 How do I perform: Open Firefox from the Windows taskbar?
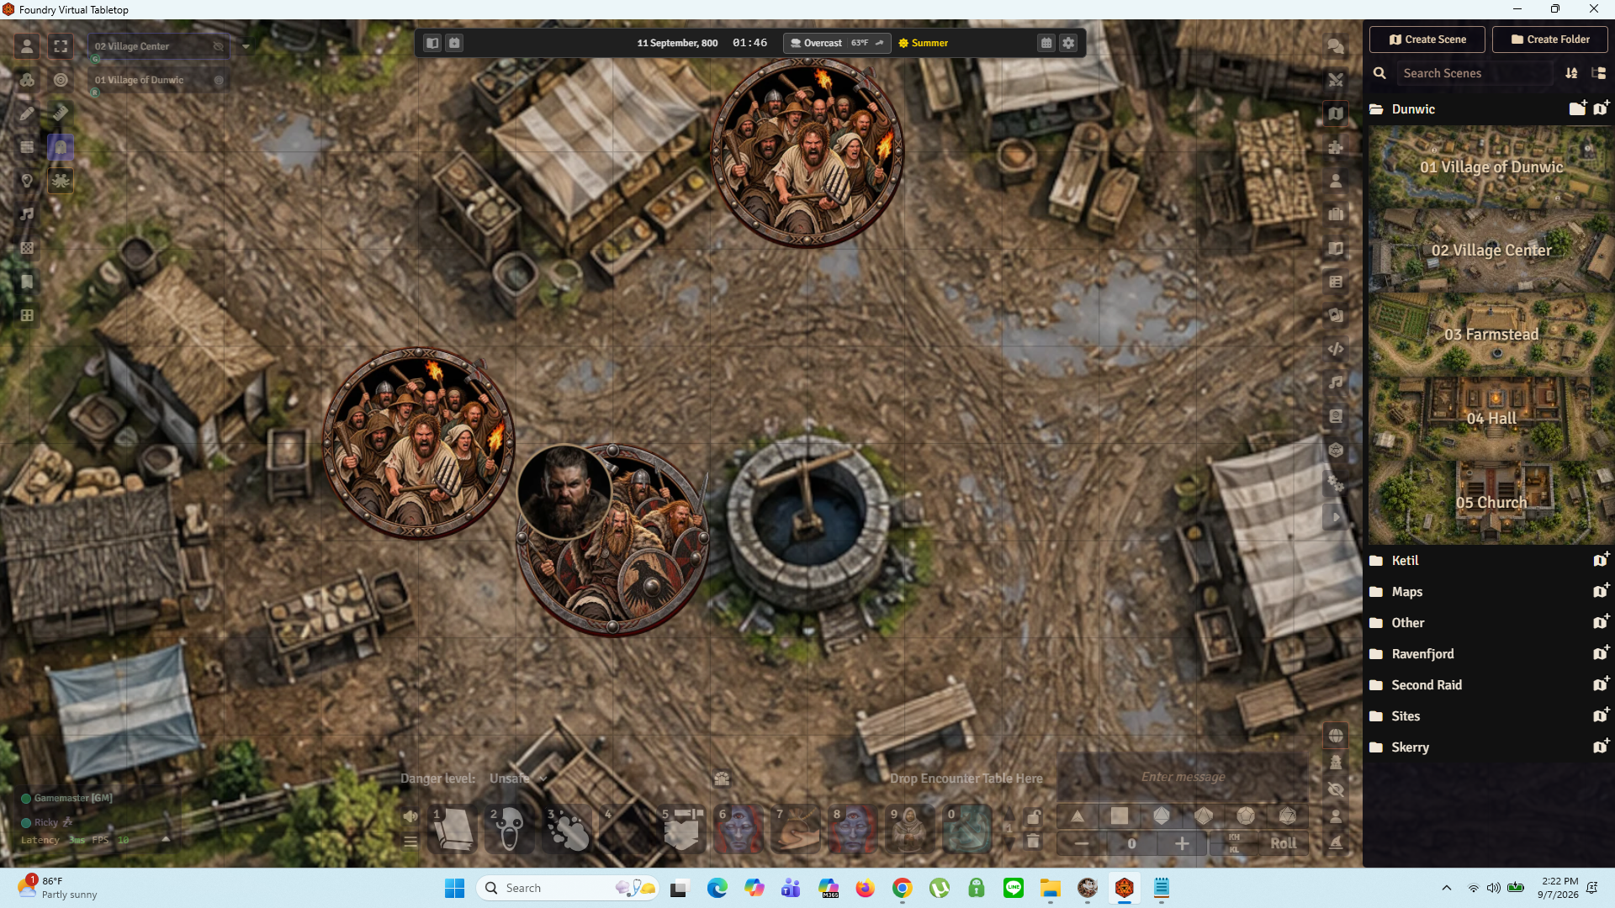point(865,889)
